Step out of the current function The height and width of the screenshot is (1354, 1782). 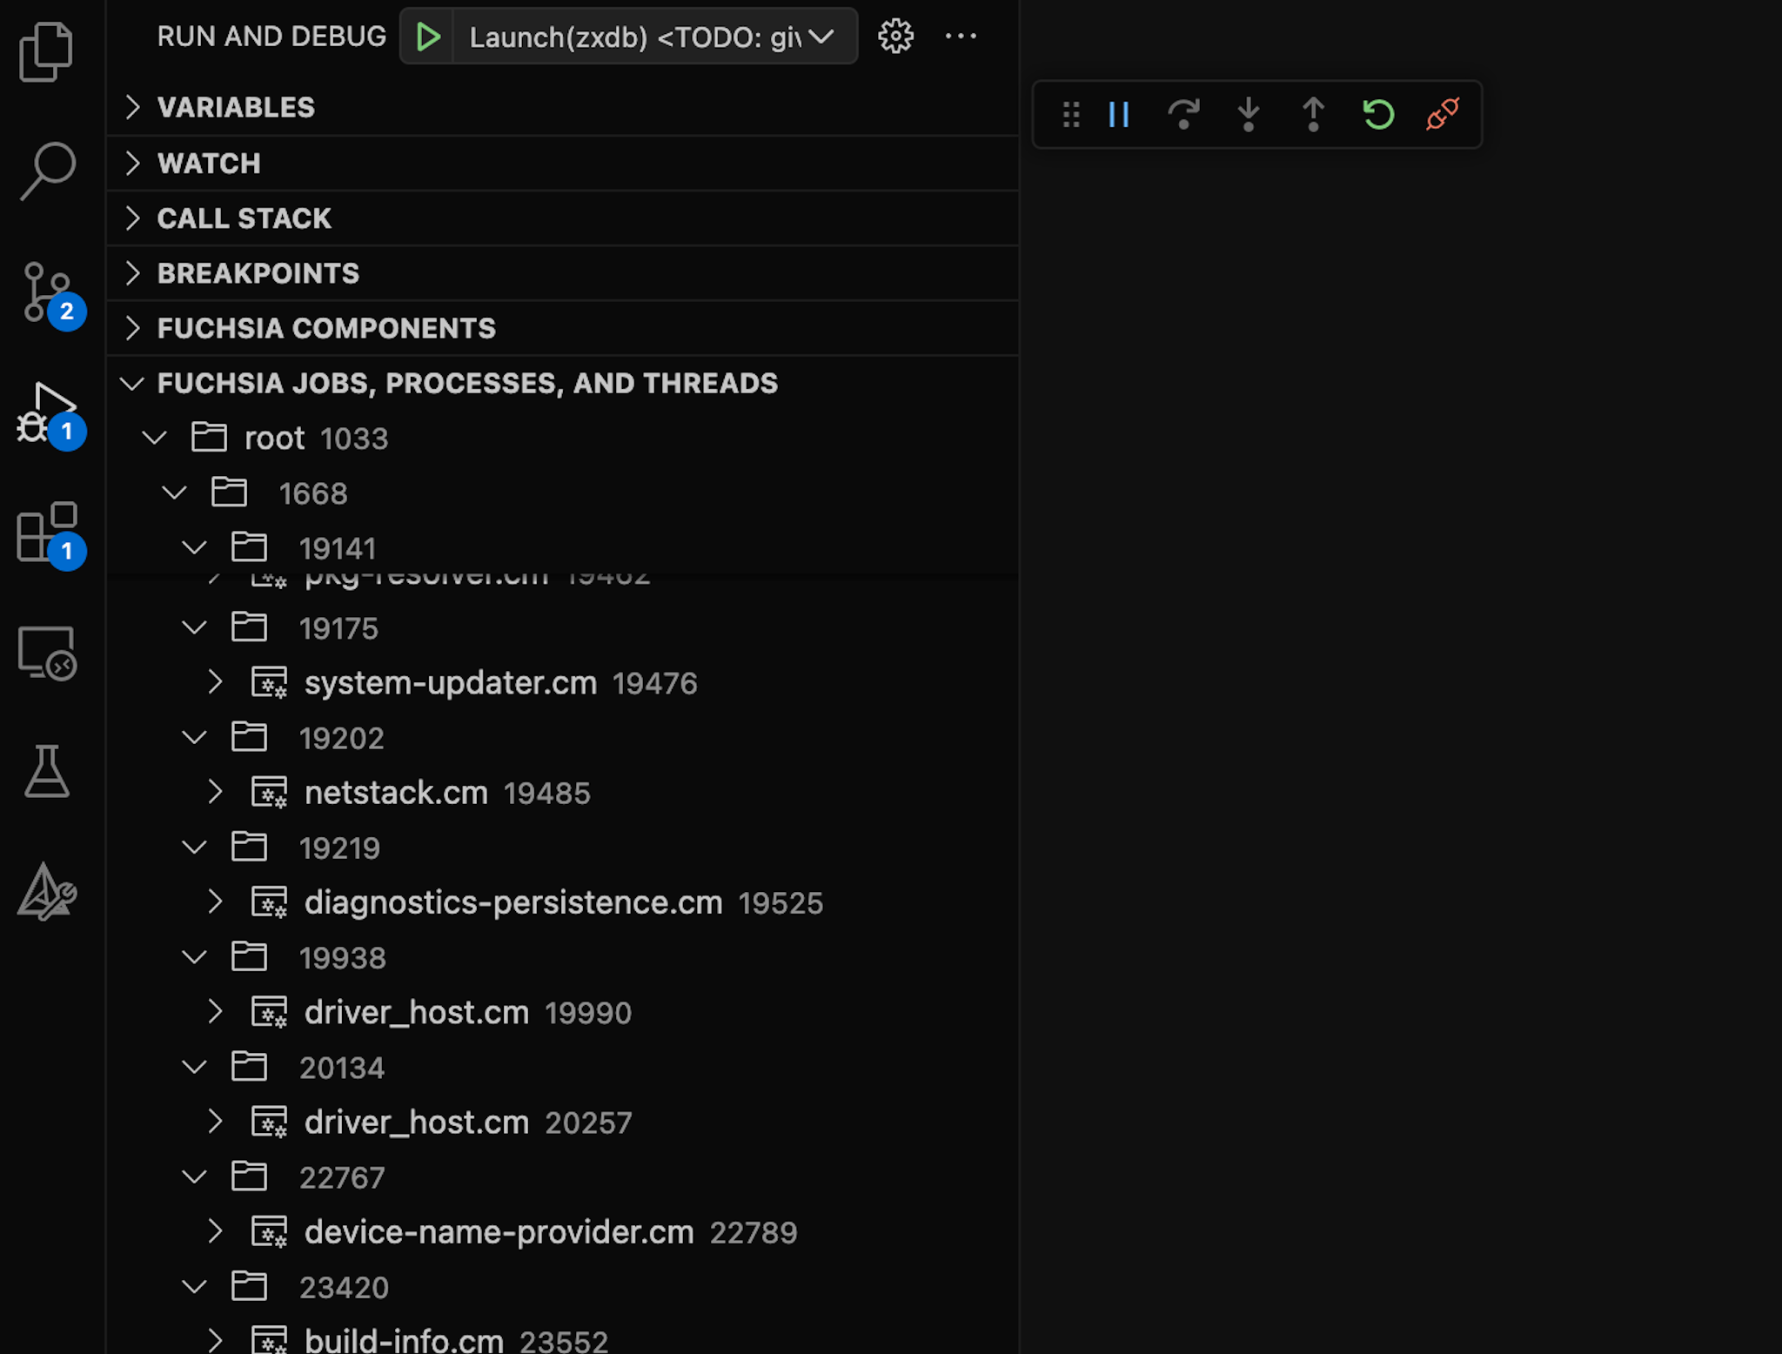1313,114
